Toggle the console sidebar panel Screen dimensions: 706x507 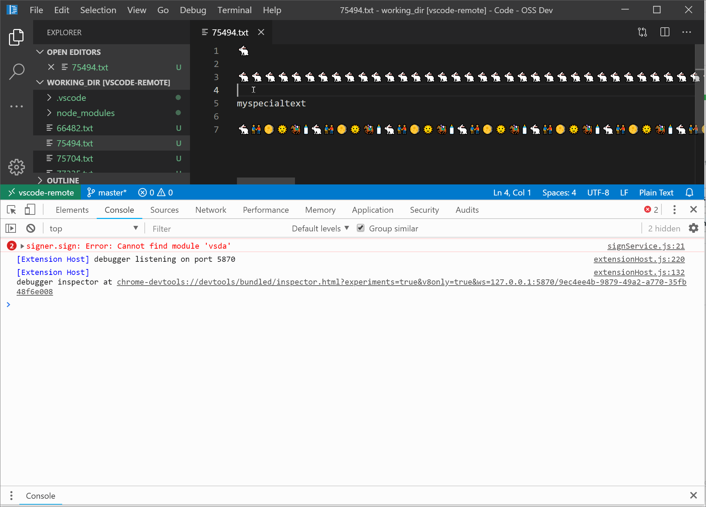pos(11,228)
